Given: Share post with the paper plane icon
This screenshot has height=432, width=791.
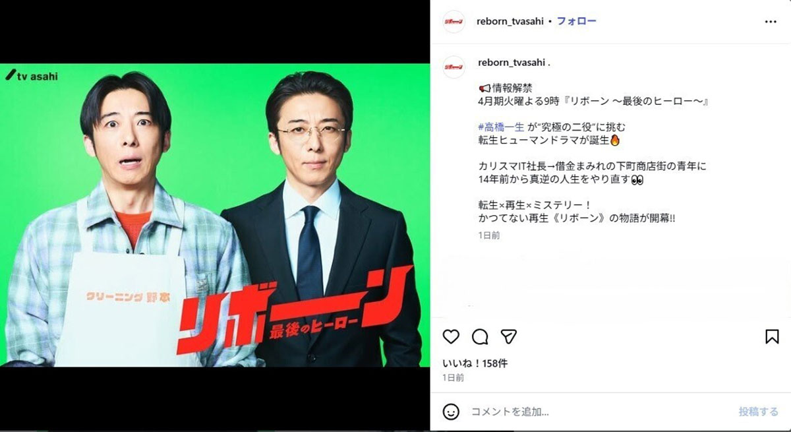Looking at the screenshot, I should click(508, 336).
